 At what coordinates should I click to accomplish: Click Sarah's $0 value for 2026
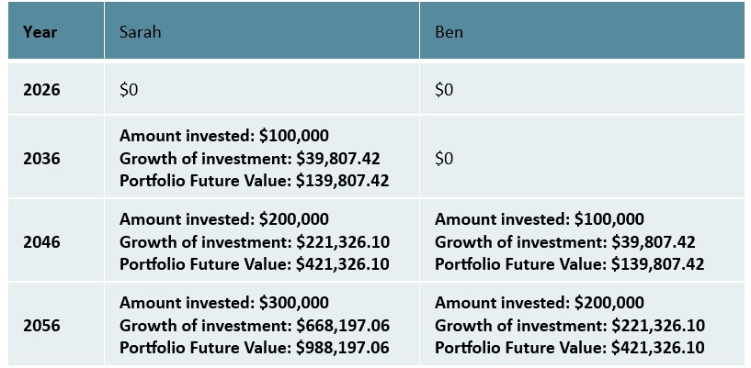pos(129,91)
